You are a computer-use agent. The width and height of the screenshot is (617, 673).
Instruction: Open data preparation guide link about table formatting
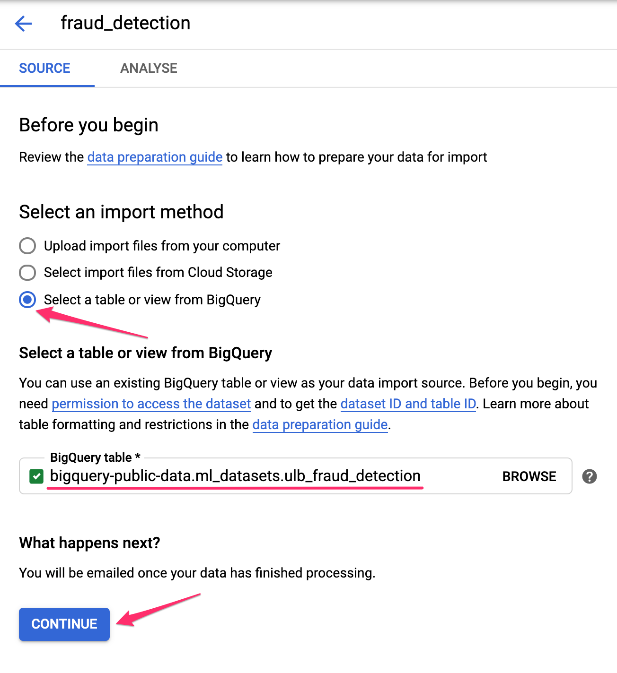(x=320, y=424)
